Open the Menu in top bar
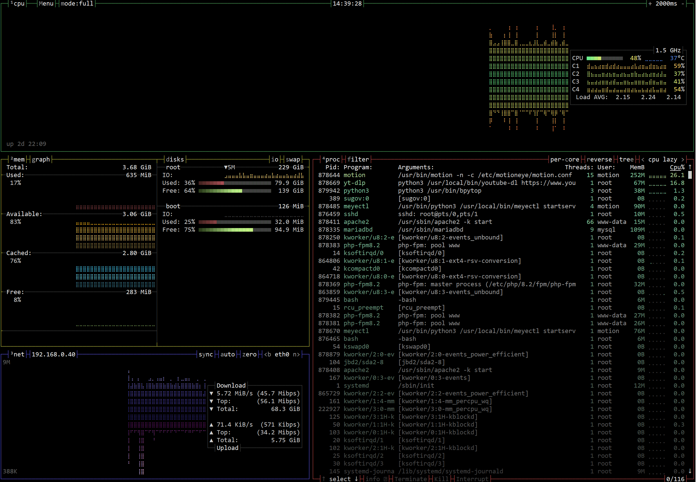The width and height of the screenshot is (696, 482). (46, 4)
